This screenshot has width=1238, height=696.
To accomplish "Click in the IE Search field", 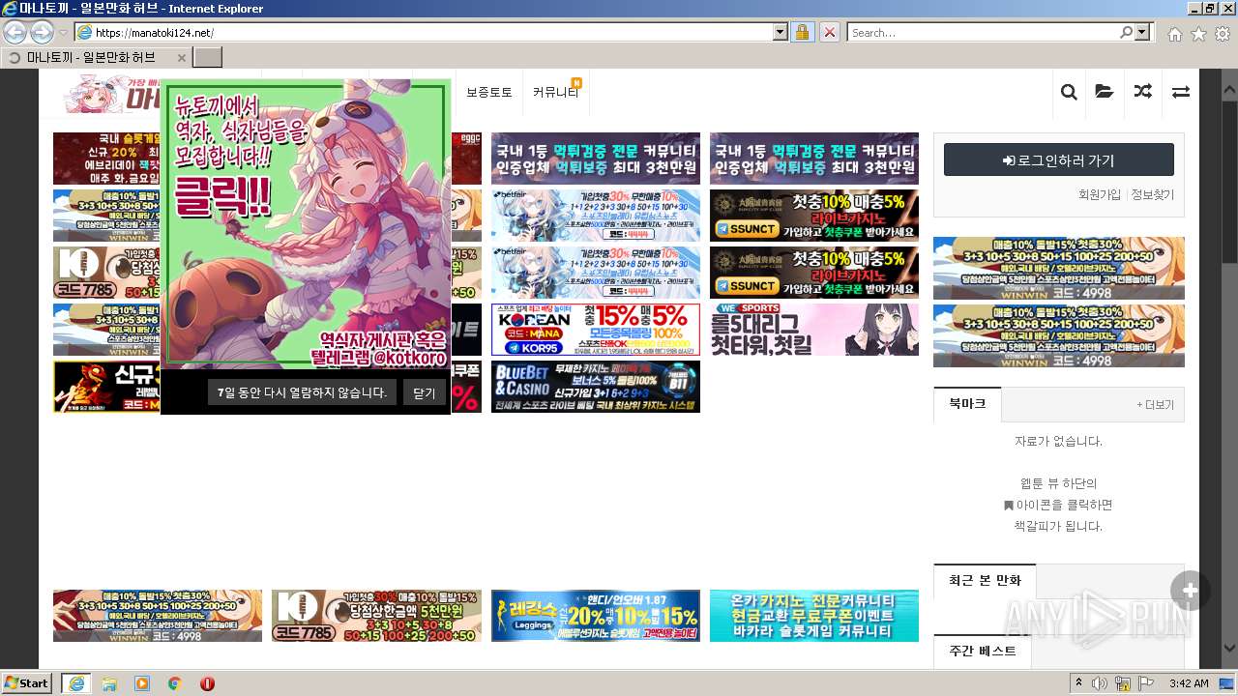I will [x=983, y=32].
